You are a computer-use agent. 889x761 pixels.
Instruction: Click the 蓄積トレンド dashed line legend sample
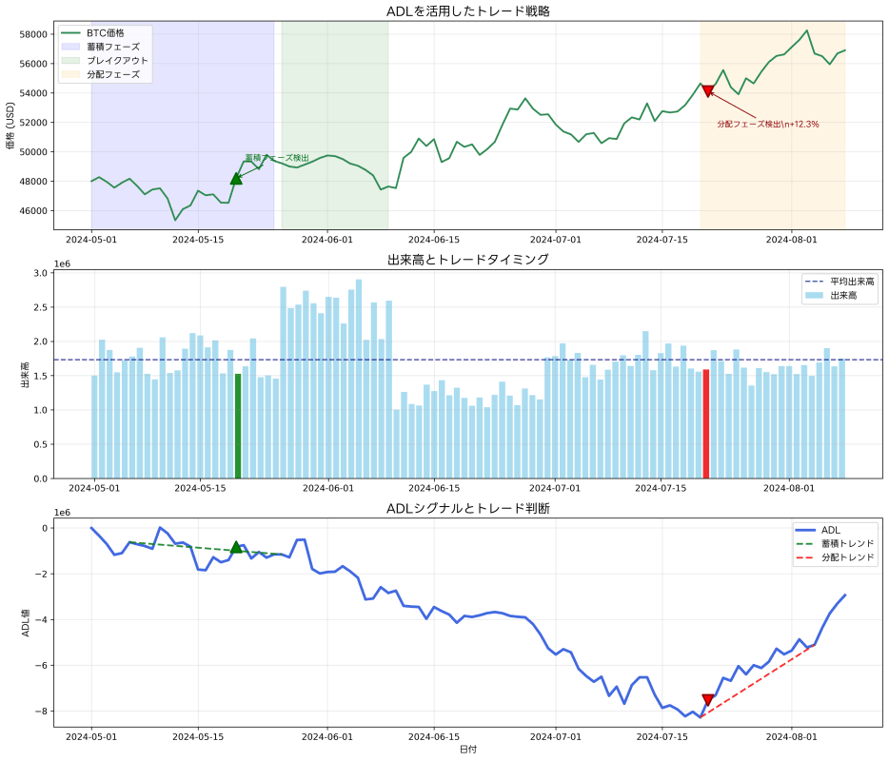tap(805, 543)
